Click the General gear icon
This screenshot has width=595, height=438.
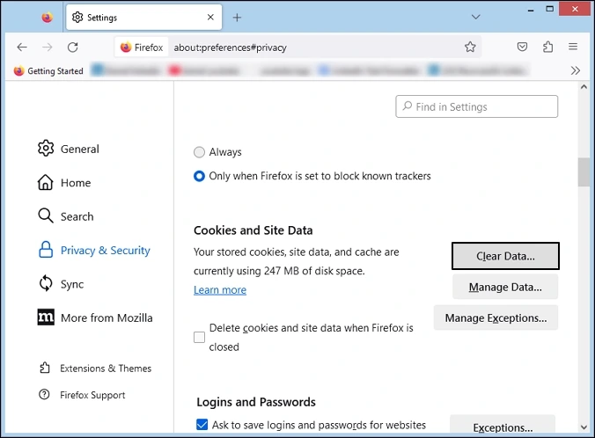[x=46, y=149]
